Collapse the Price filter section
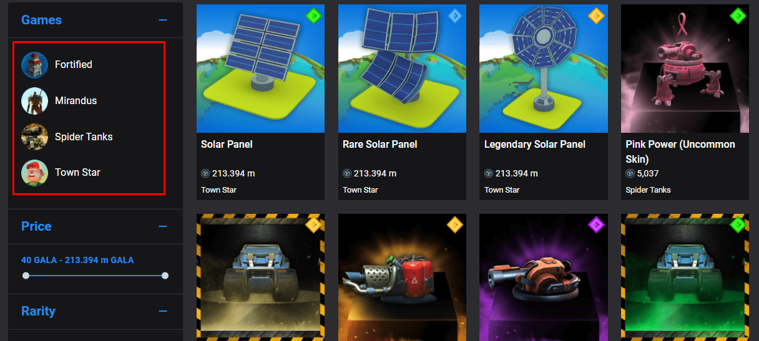The width and height of the screenshot is (759, 341). 163,226
